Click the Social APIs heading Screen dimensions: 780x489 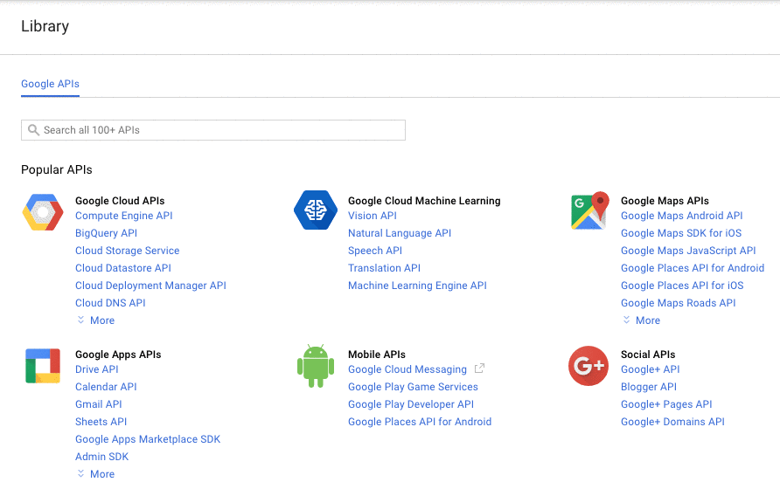pyautogui.click(x=648, y=355)
